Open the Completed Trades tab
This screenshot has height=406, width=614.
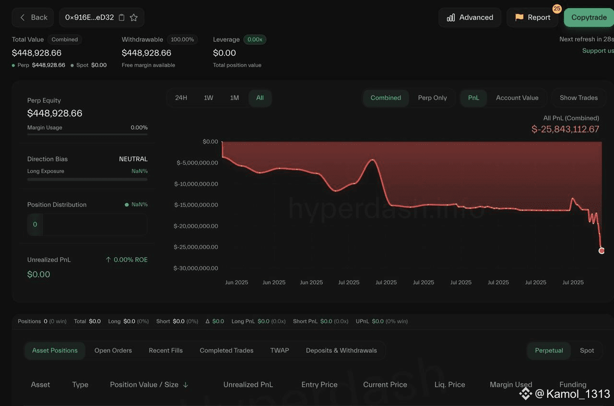coord(226,351)
